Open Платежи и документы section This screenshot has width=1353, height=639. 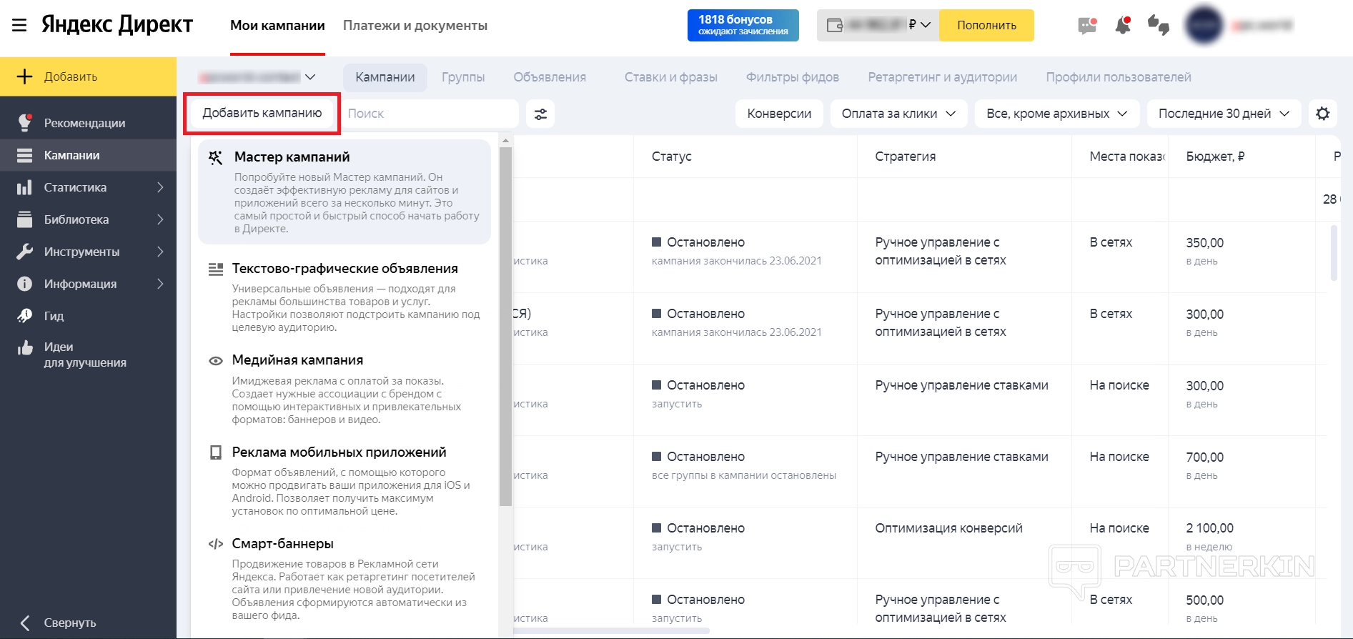coord(415,26)
